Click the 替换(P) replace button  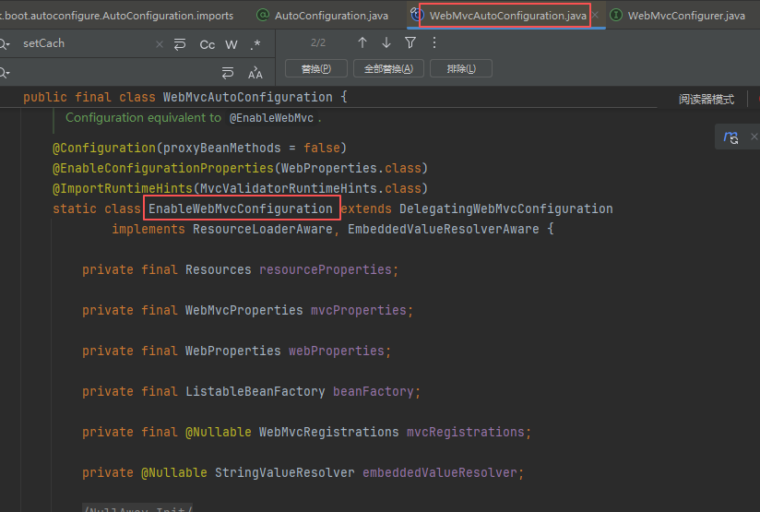pyautogui.click(x=316, y=68)
